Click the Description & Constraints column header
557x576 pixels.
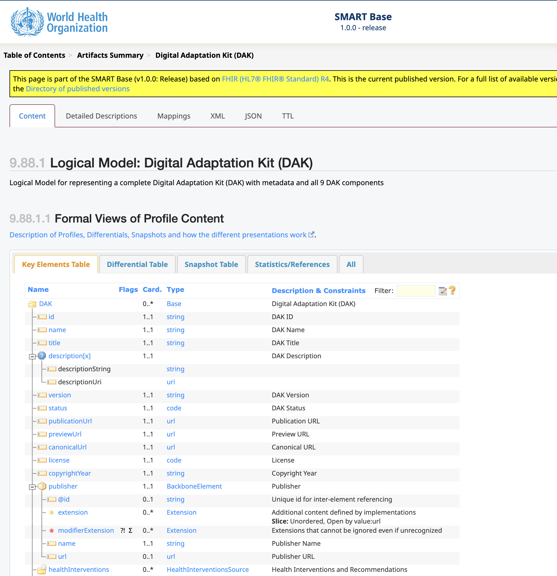coord(318,291)
